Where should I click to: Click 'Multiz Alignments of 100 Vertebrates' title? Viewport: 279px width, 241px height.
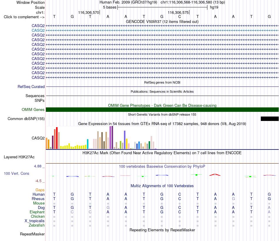162,186
